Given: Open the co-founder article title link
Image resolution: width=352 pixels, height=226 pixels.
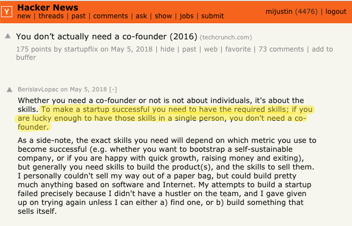Looking at the screenshot, I should click(x=106, y=37).
